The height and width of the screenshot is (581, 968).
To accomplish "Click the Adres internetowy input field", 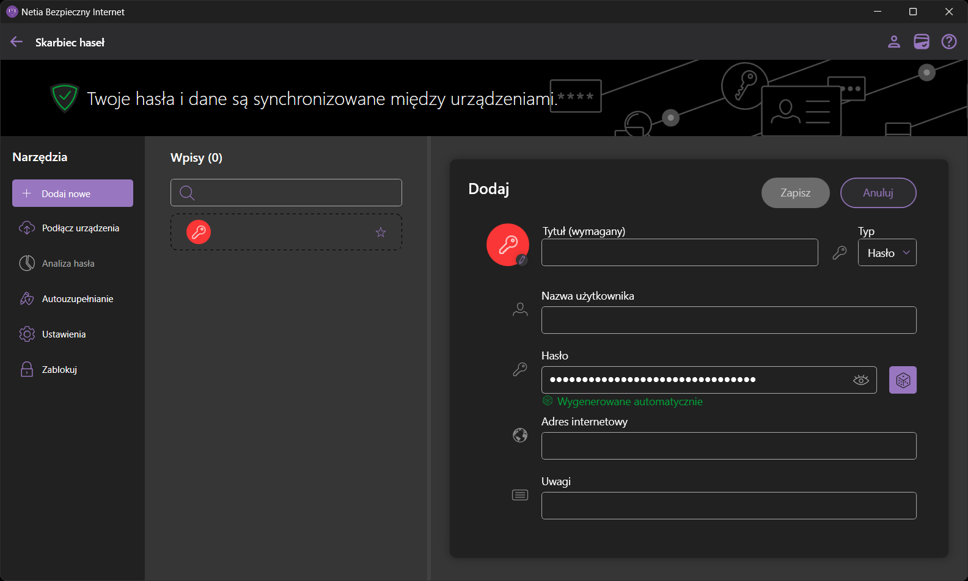I will (x=728, y=446).
